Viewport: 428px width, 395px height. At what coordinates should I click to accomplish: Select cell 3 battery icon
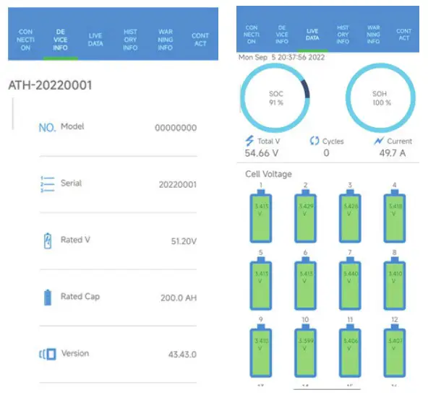tap(350, 216)
